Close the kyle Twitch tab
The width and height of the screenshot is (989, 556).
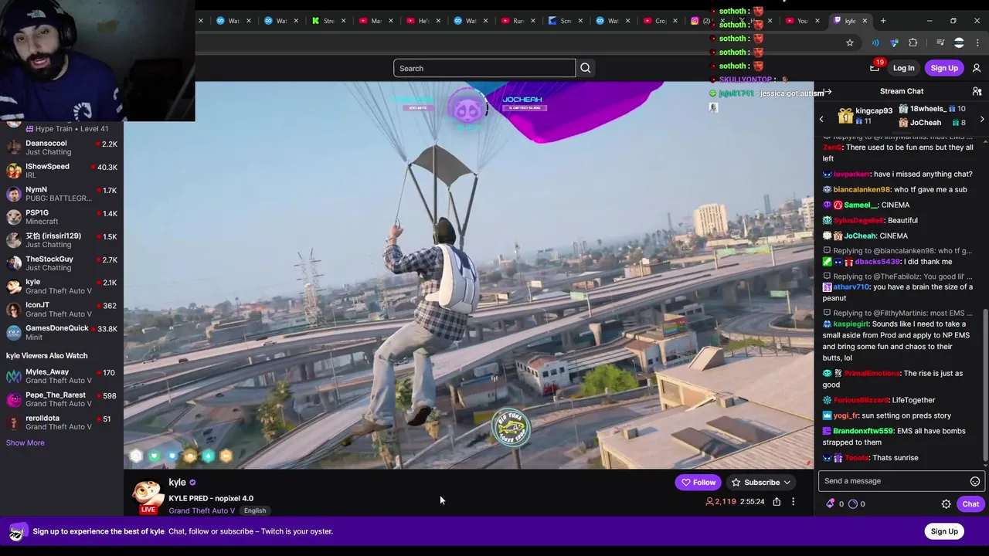865,21
